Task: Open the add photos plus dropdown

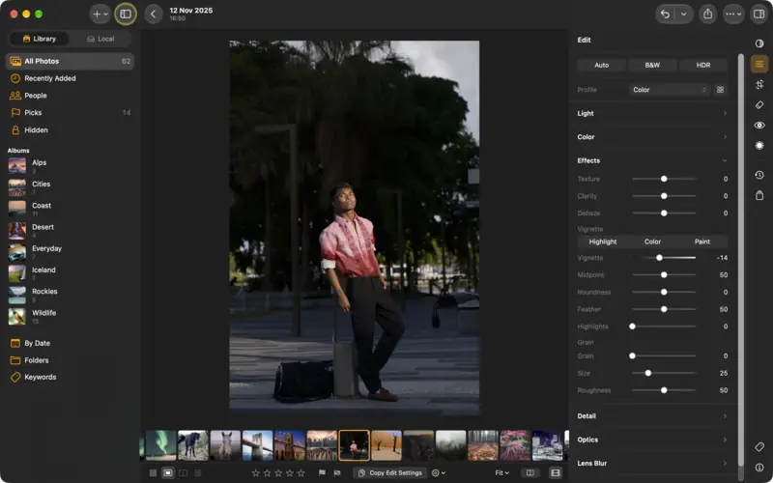Action: (x=100, y=14)
